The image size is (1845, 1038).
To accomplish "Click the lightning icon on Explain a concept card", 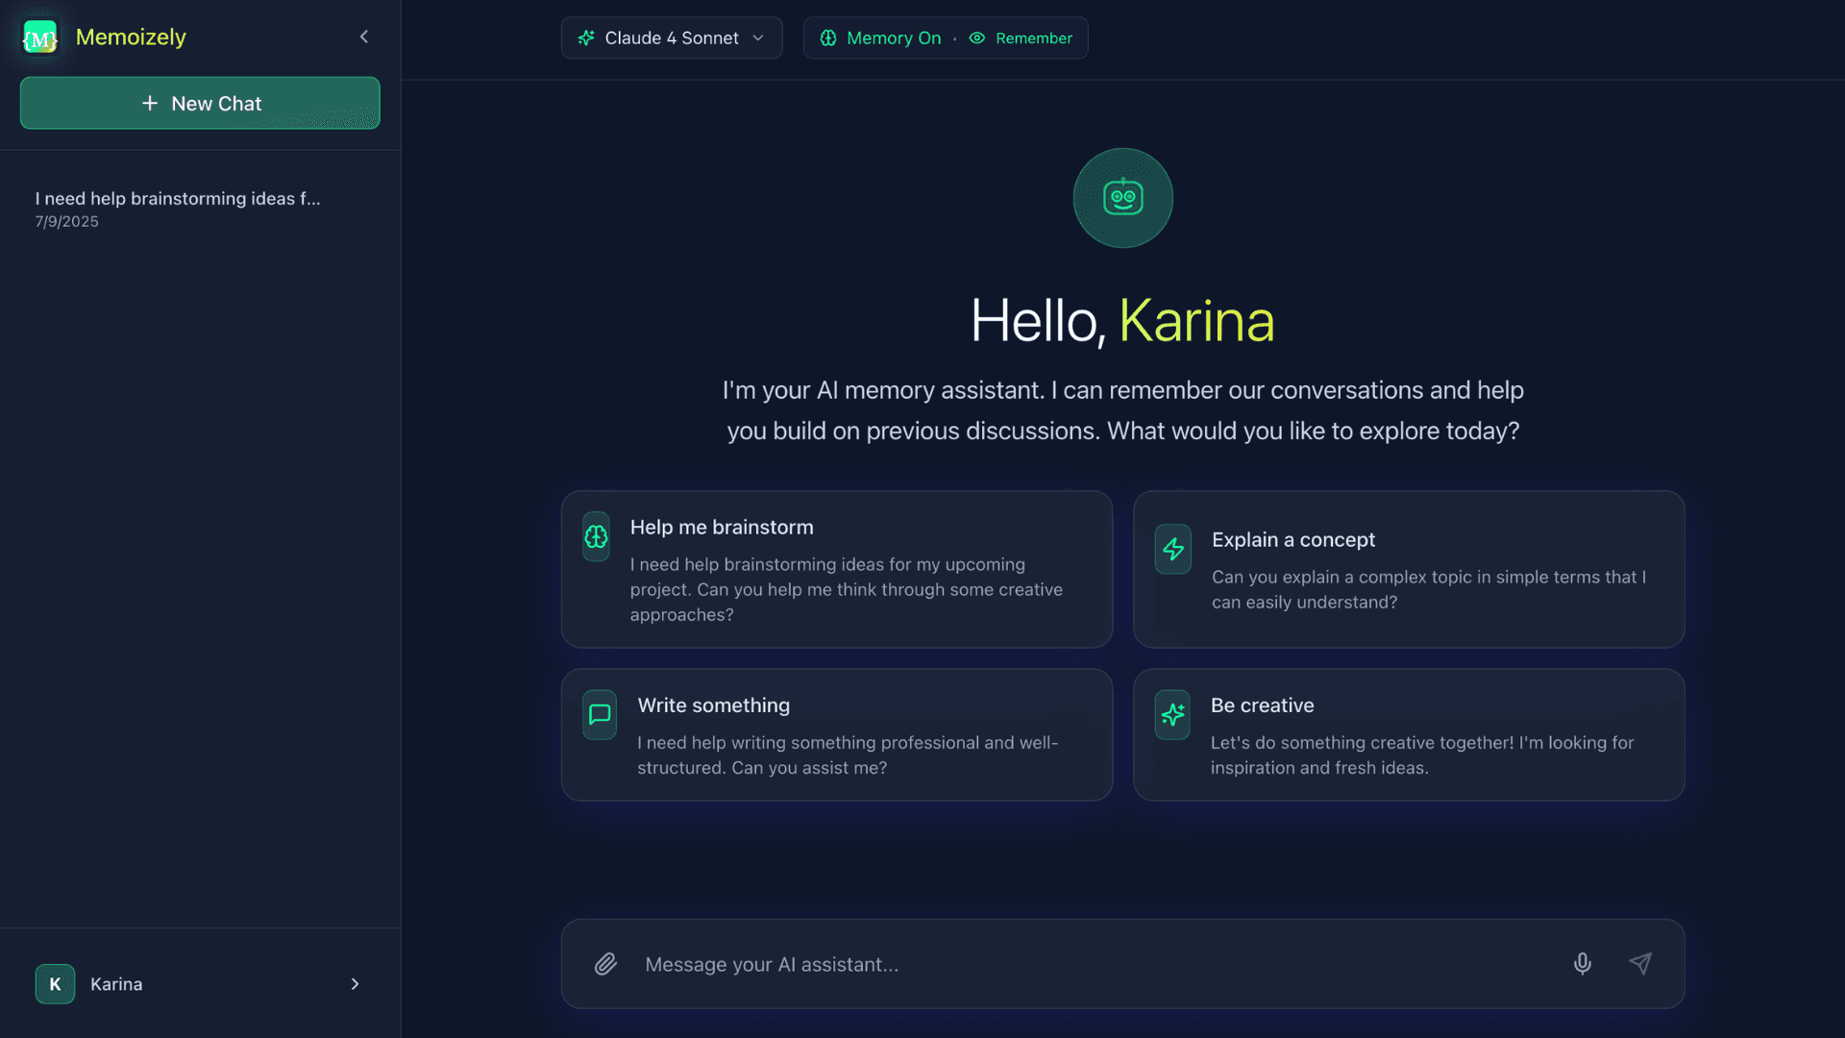I will pos(1172,549).
